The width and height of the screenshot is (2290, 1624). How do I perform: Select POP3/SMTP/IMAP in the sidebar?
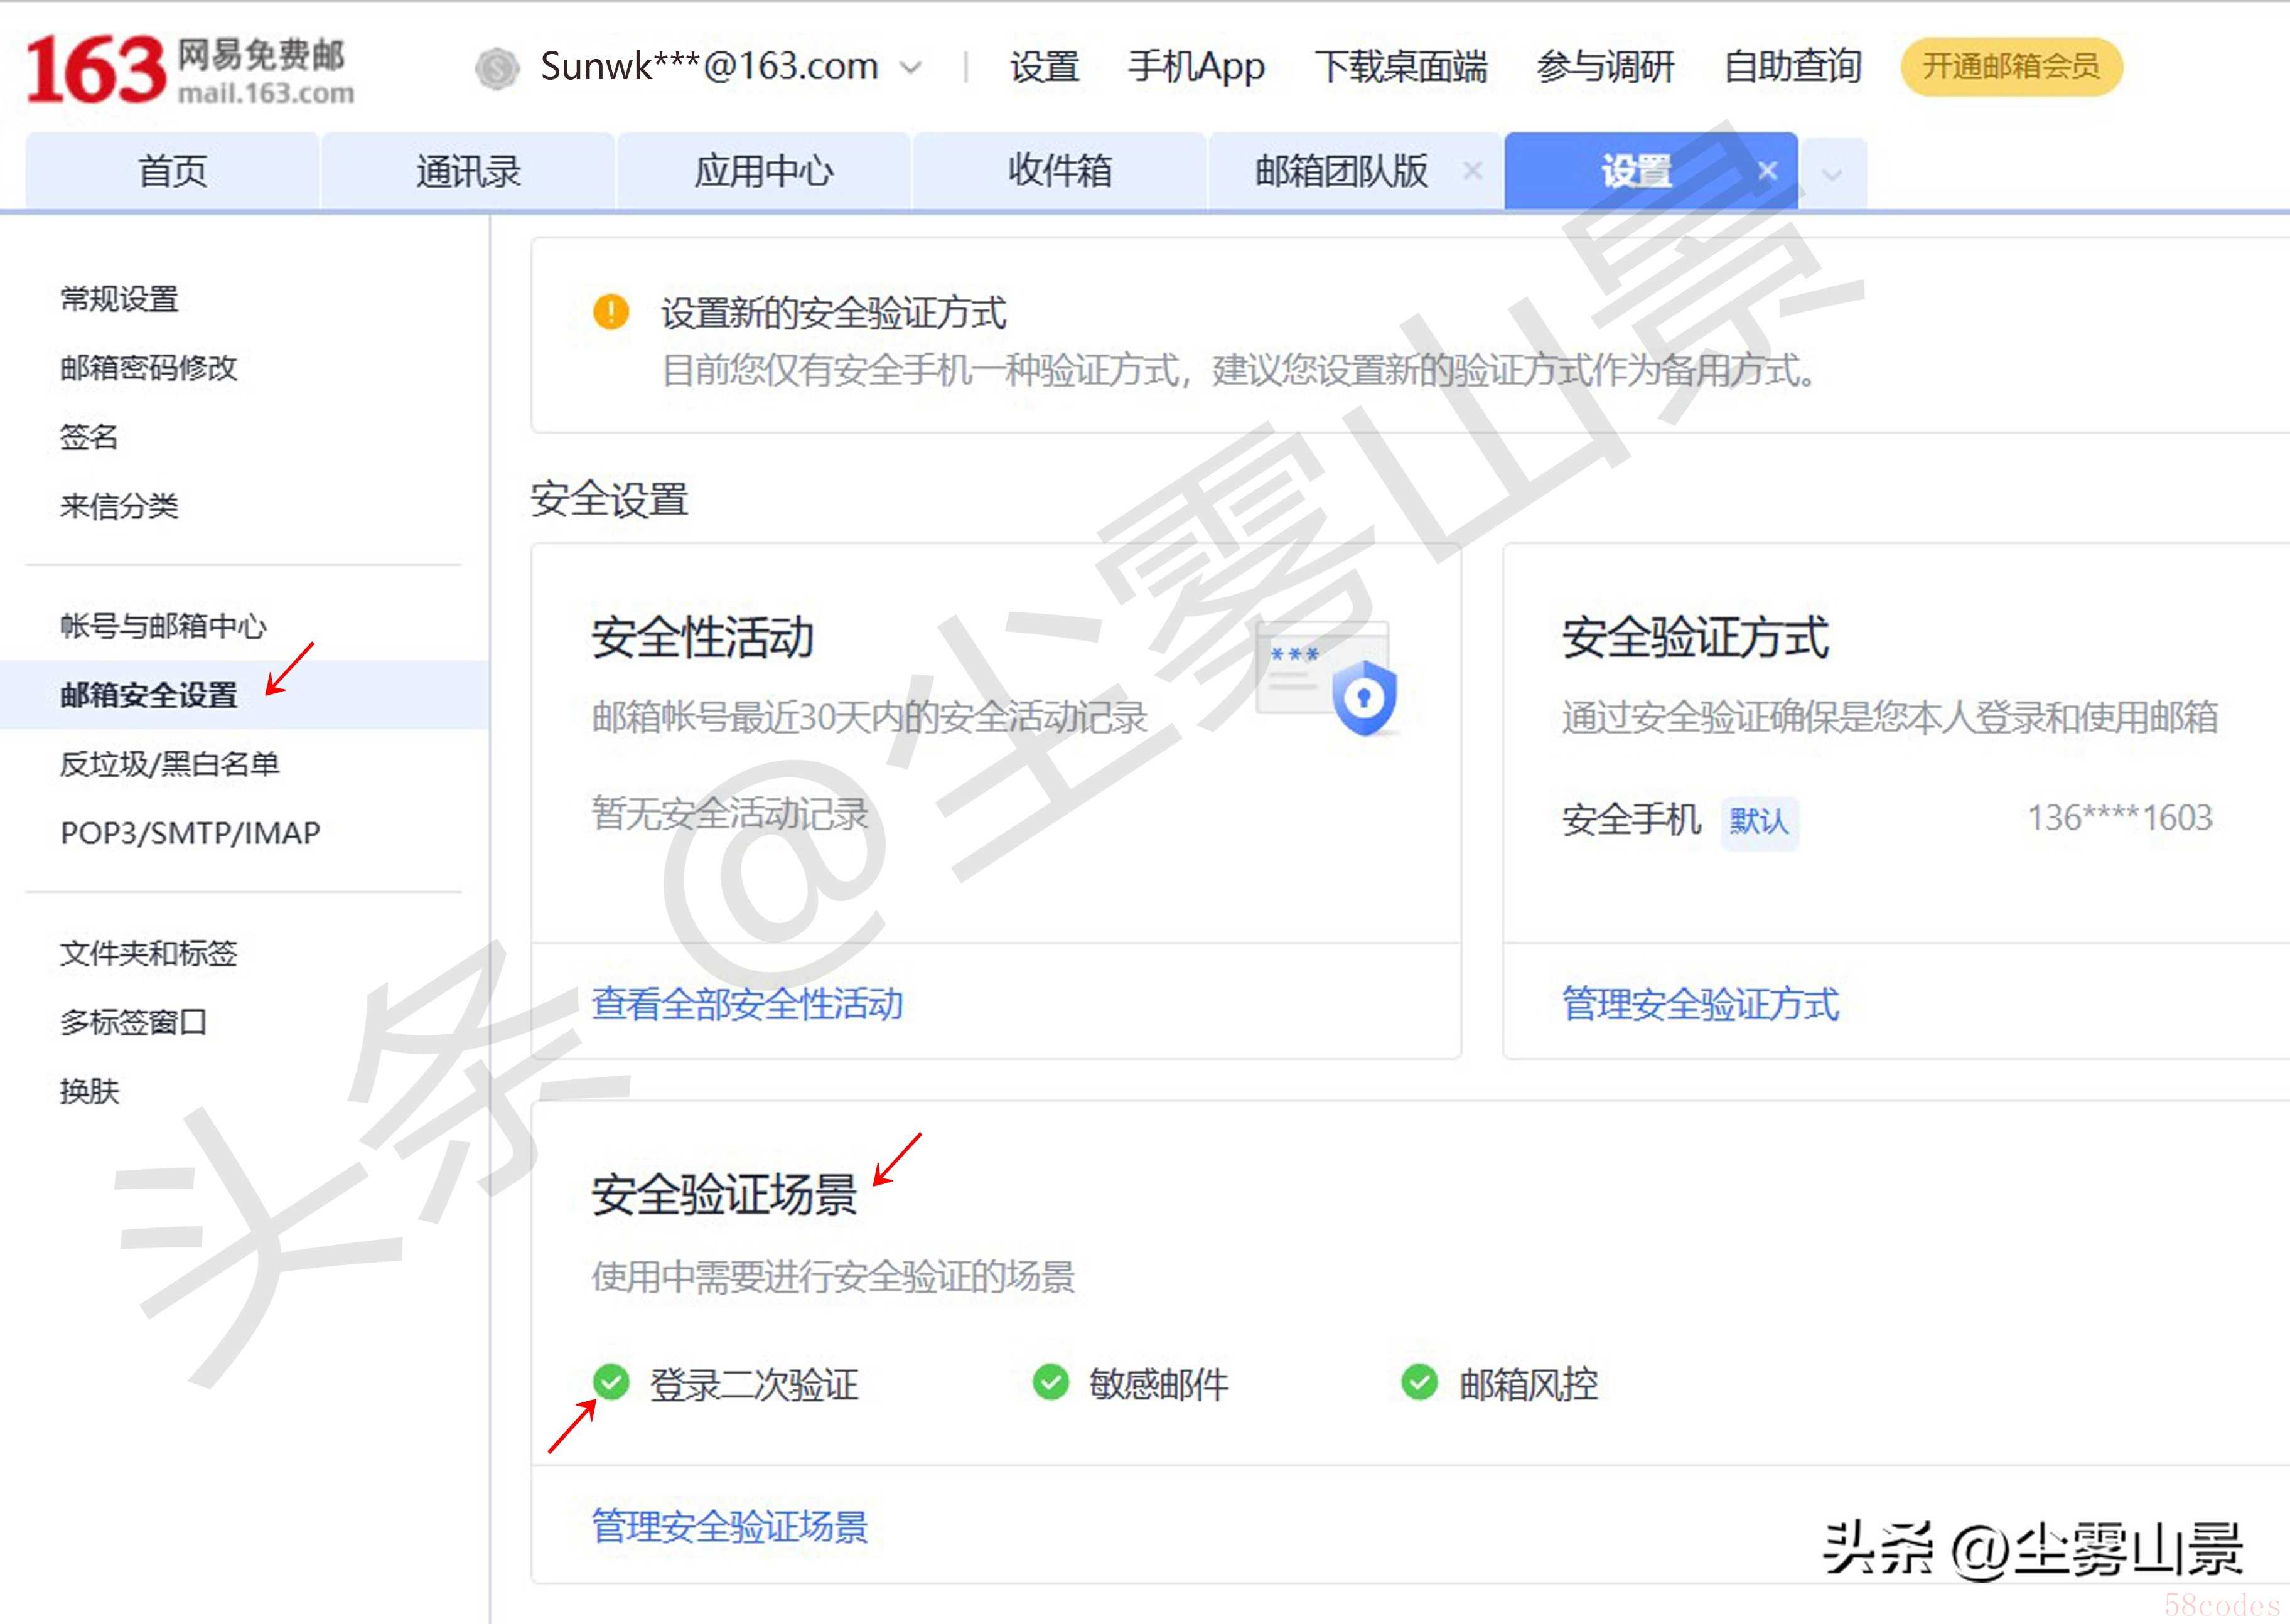click(190, 833)
